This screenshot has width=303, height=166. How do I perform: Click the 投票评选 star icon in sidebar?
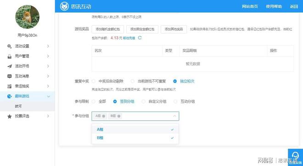(x=9, y=116)
